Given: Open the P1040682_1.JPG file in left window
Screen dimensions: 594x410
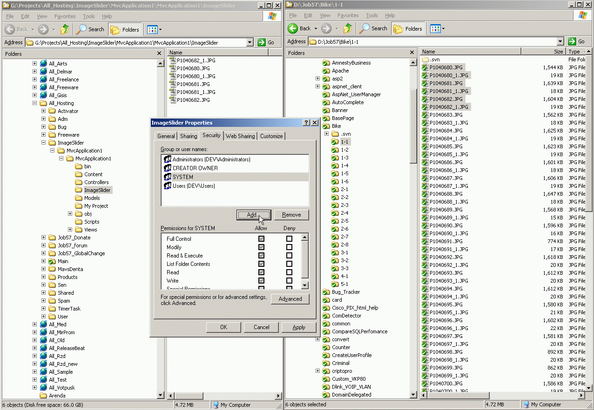Looking at the screenshot, I should [192, 60].
